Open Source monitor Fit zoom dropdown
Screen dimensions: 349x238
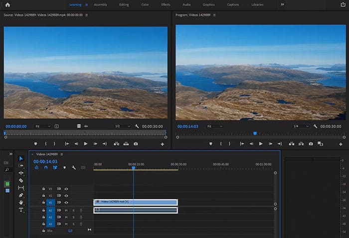click(x=43, y=126)
